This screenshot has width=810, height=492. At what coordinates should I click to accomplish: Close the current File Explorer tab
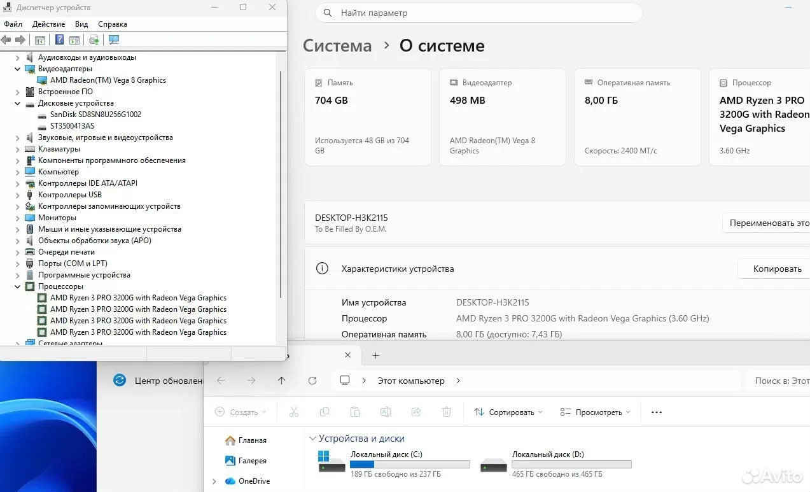pos(347,355)
